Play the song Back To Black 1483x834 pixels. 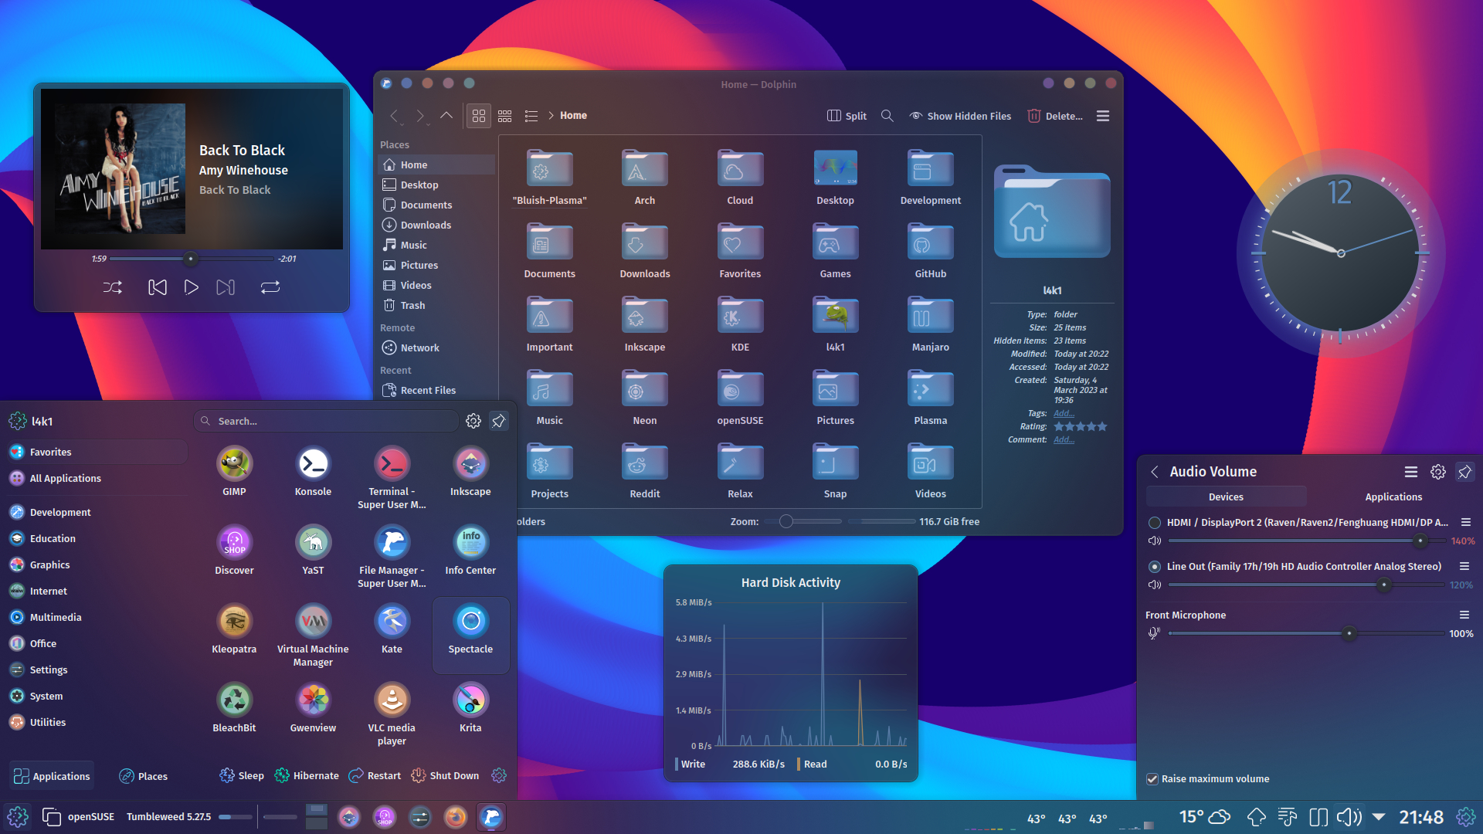click(192, 287)
